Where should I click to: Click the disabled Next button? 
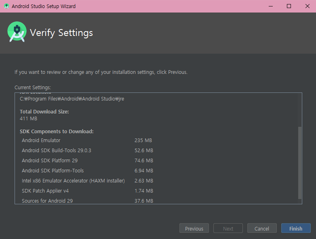[x=228, y=228]
